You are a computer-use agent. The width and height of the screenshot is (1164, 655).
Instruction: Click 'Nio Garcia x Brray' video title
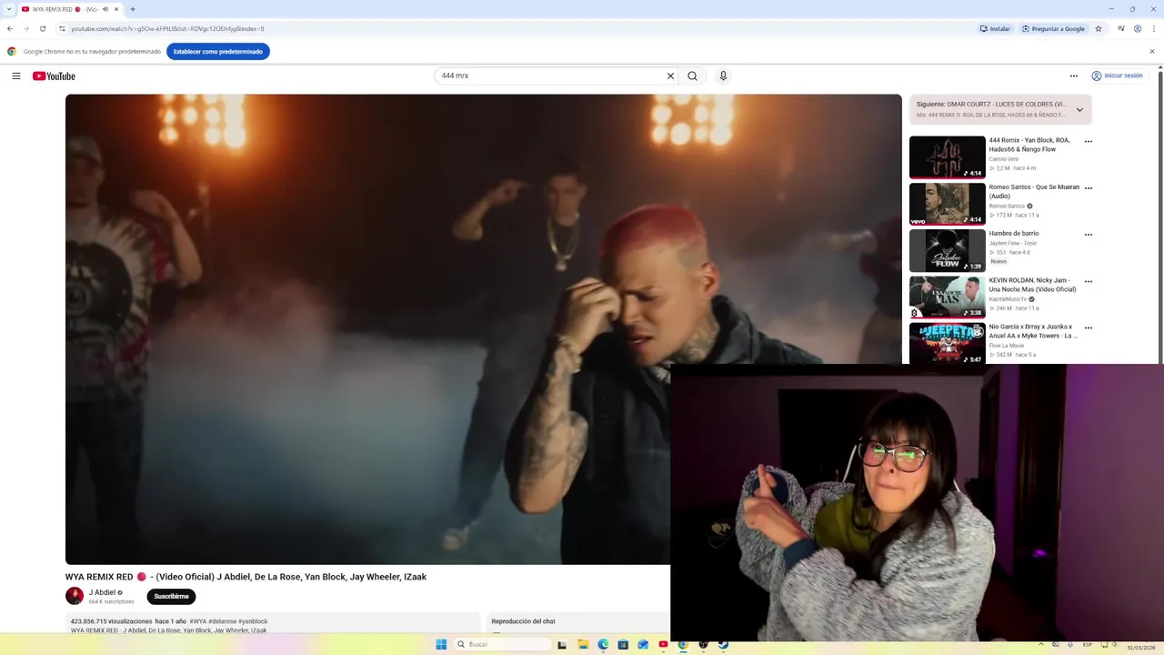point(1033,331)
